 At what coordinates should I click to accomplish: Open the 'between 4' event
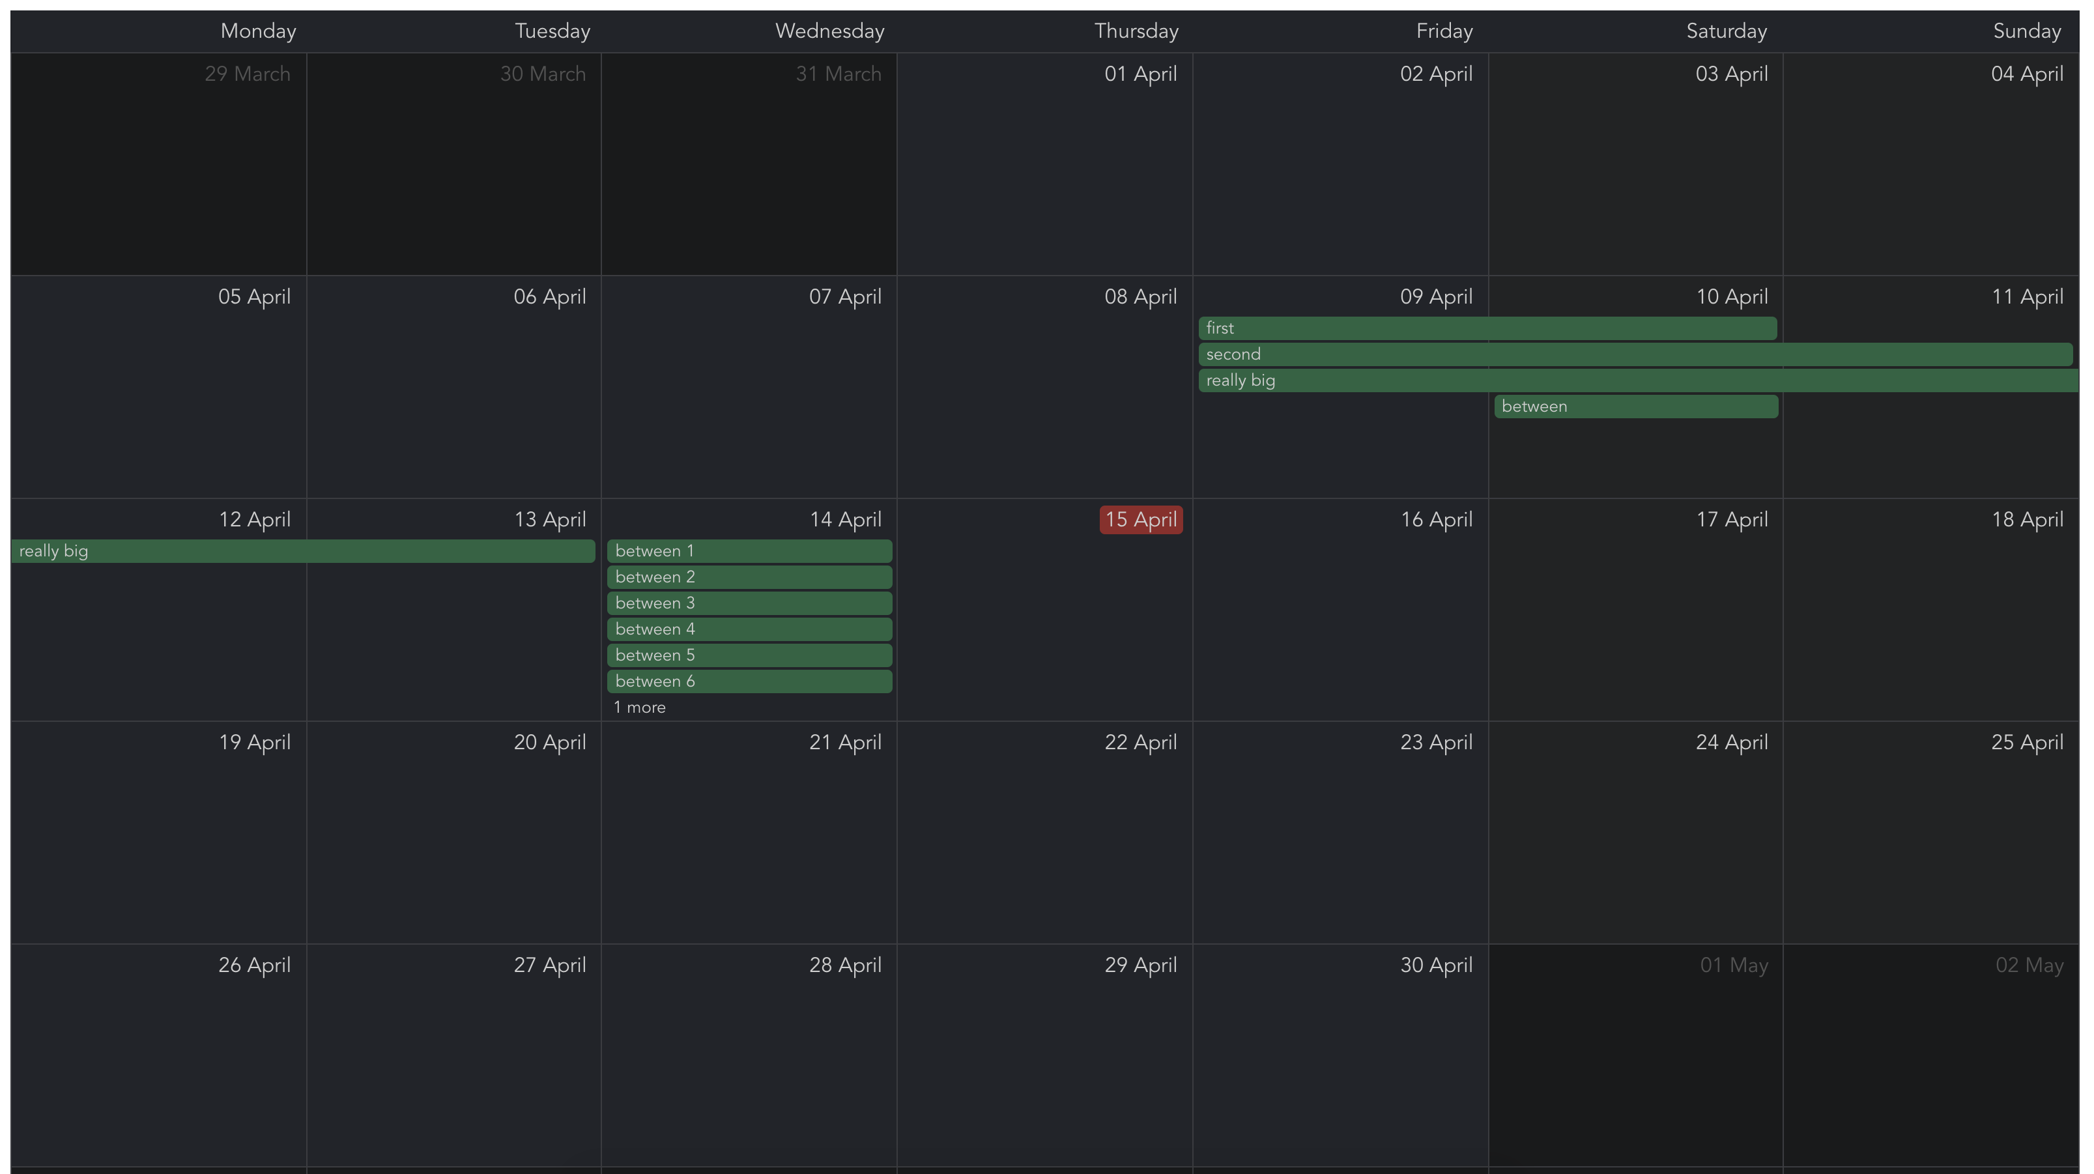[x=749, y=629]
